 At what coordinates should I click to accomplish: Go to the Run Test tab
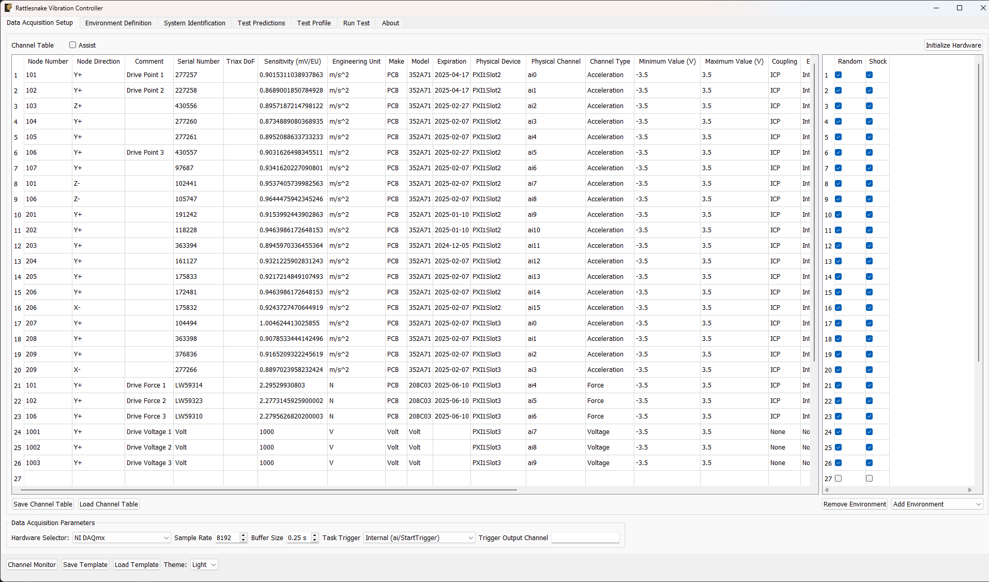tap(356, 23)
